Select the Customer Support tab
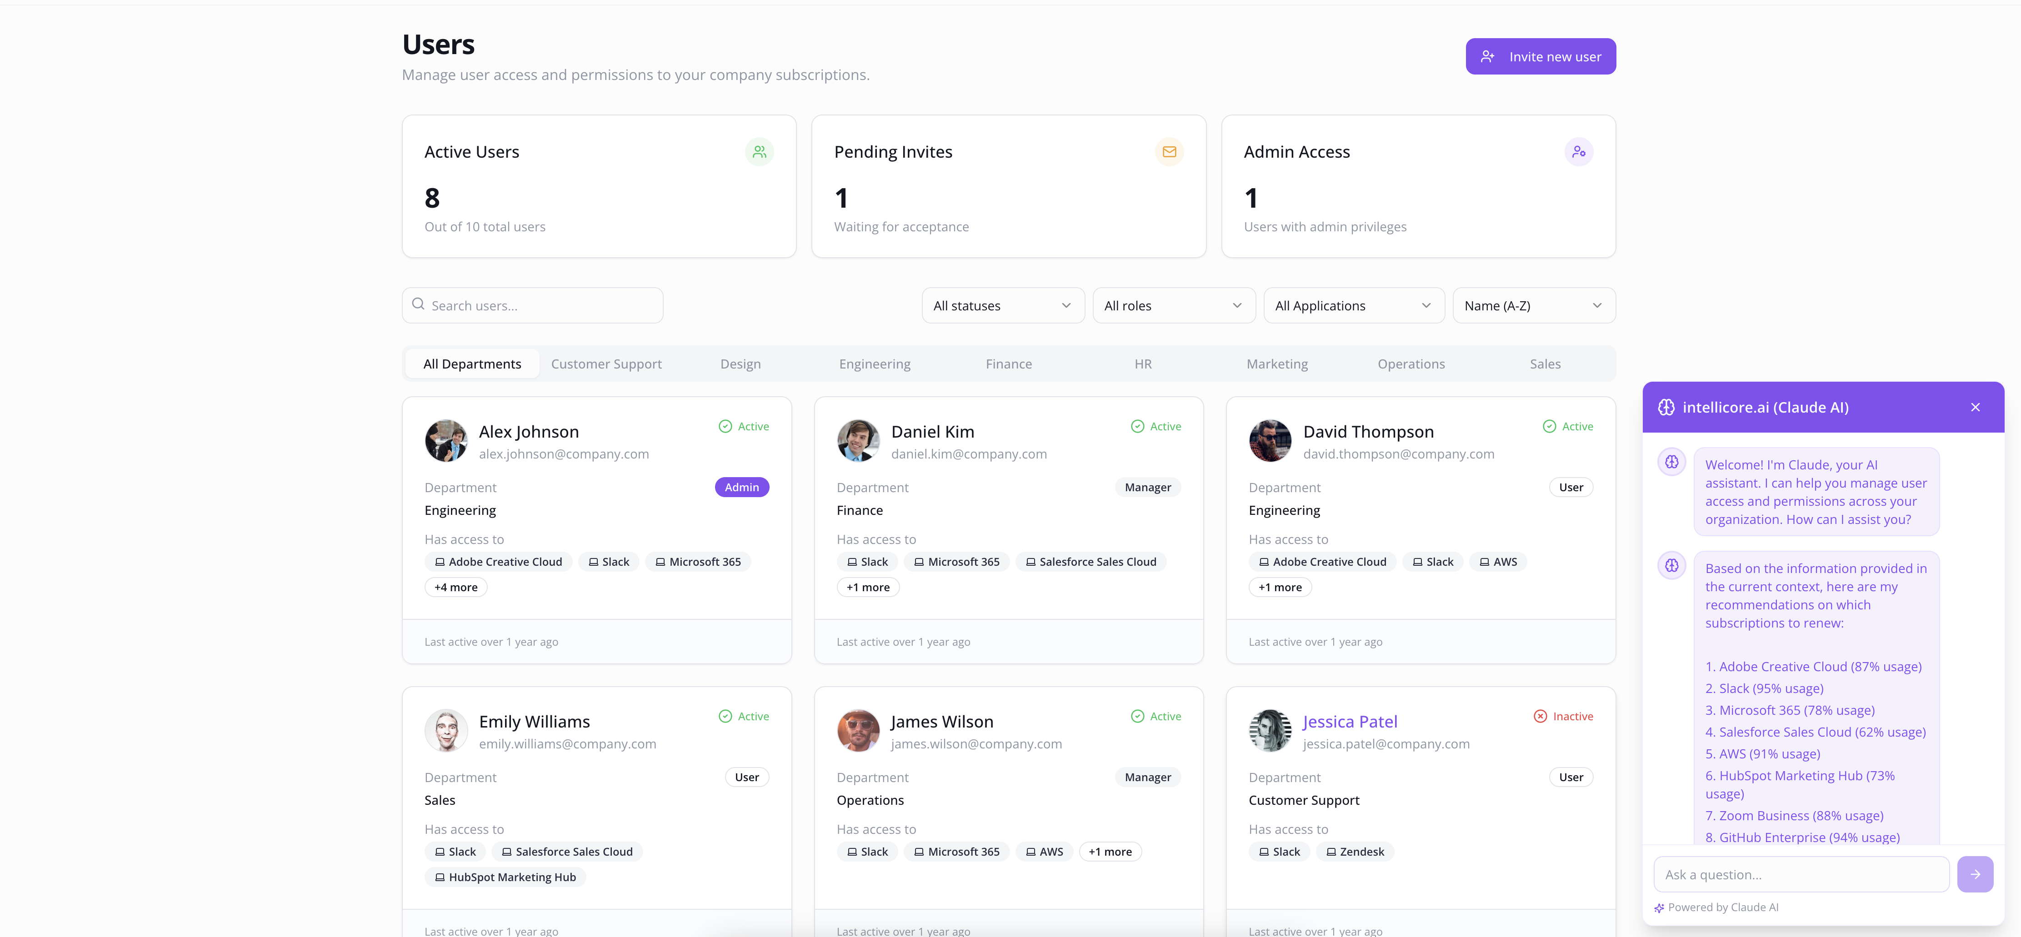 click(x=605, y=364)
